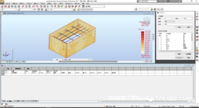This screenshot has height=108, width=199.
Task: Open the 分析 (Analysis) menu
Action: point(42,4)
